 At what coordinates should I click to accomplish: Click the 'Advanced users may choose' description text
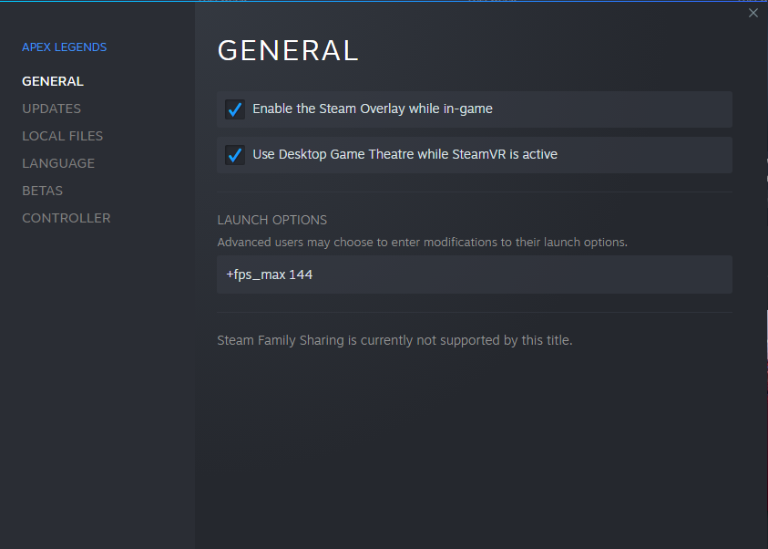click(x=422, y=243)
